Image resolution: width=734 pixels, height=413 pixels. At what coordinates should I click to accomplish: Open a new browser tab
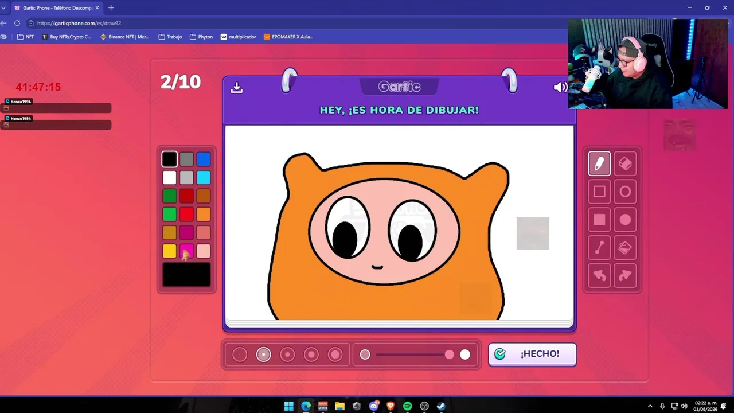point(111,8)
